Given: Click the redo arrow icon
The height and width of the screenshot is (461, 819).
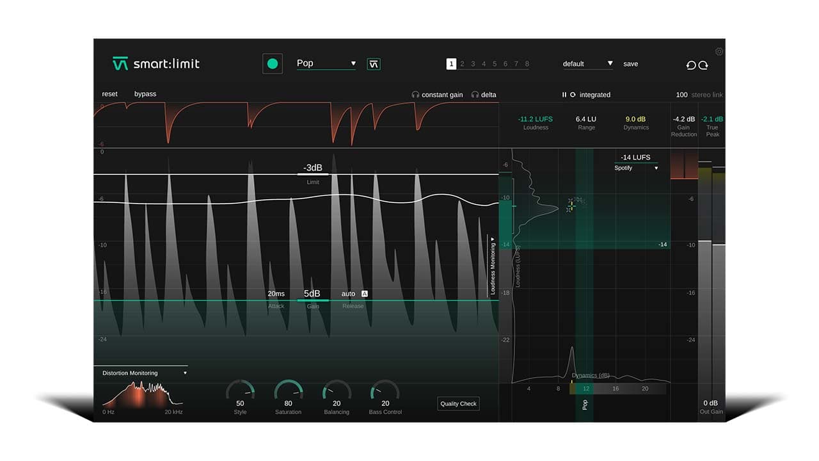Looking at the screenshot, I should pyautogui.click(x=704, y=65).
